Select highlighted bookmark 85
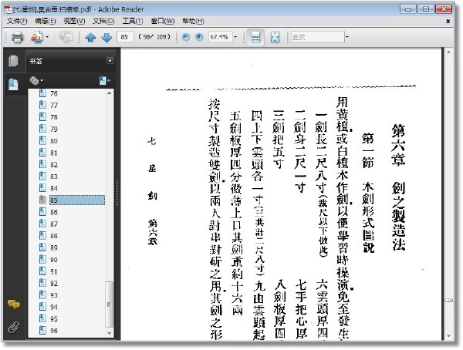This screenshot has width=463, height=350. coord(76,200)
